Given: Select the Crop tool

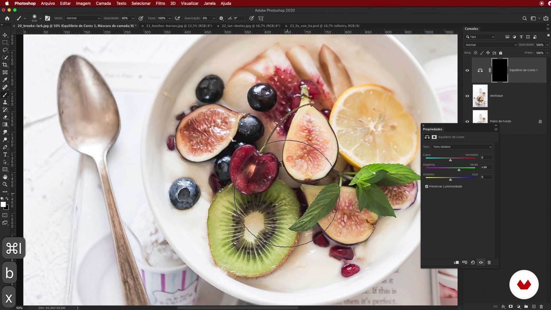Looking at the screenshot, I should 5,65.
